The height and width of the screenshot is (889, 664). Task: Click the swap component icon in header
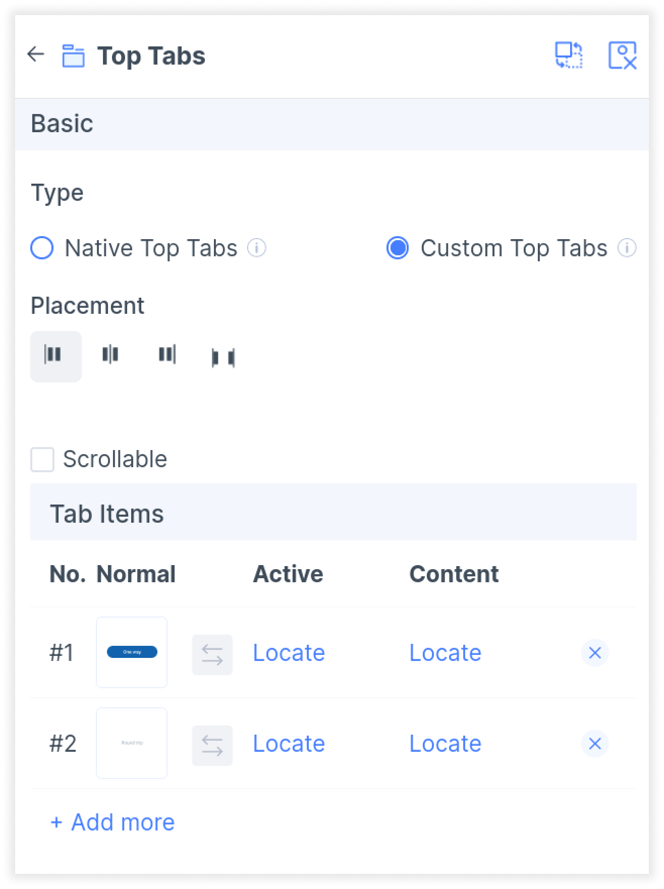click(569, 55)
